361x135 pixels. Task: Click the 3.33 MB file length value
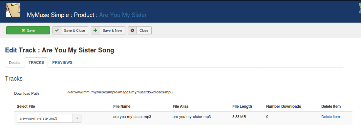click(239, 117)
